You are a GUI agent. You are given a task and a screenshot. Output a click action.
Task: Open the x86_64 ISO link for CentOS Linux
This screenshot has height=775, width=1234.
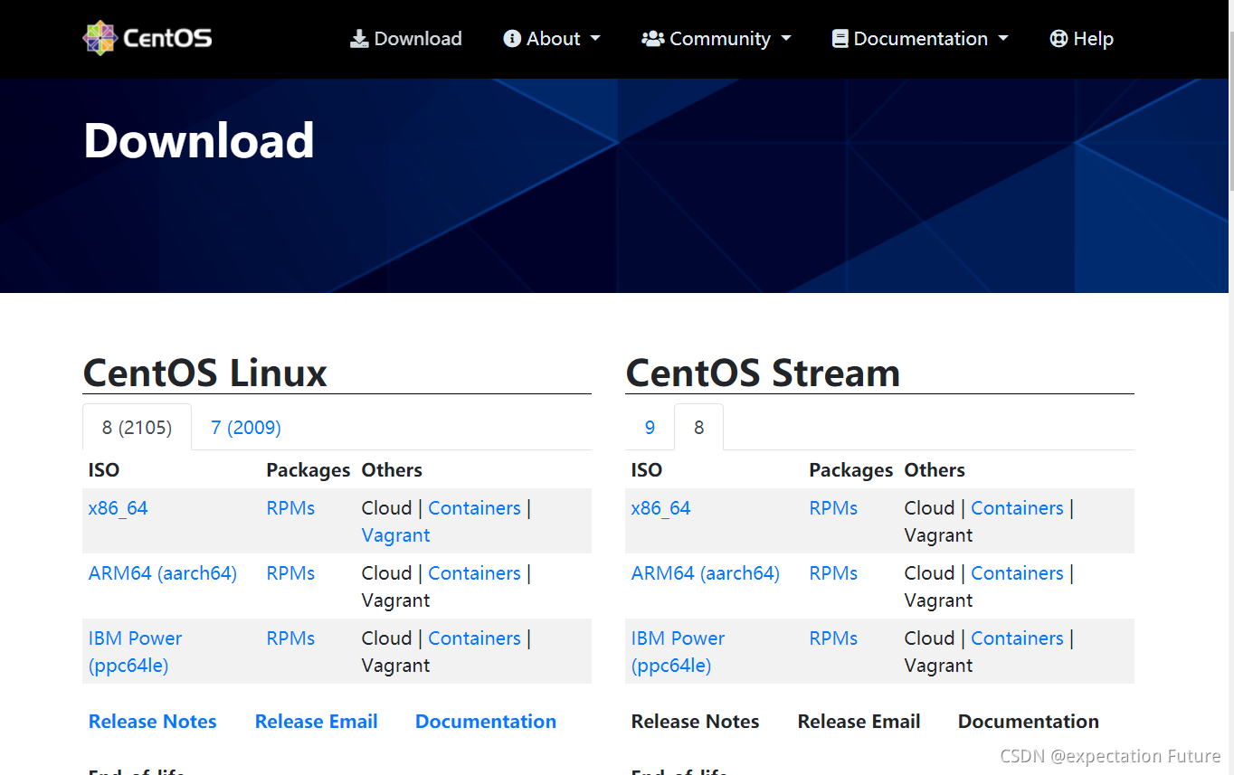[118, 507]
